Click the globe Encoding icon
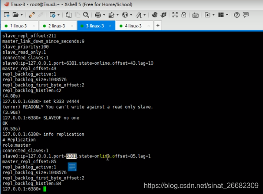 coord(125,15)
